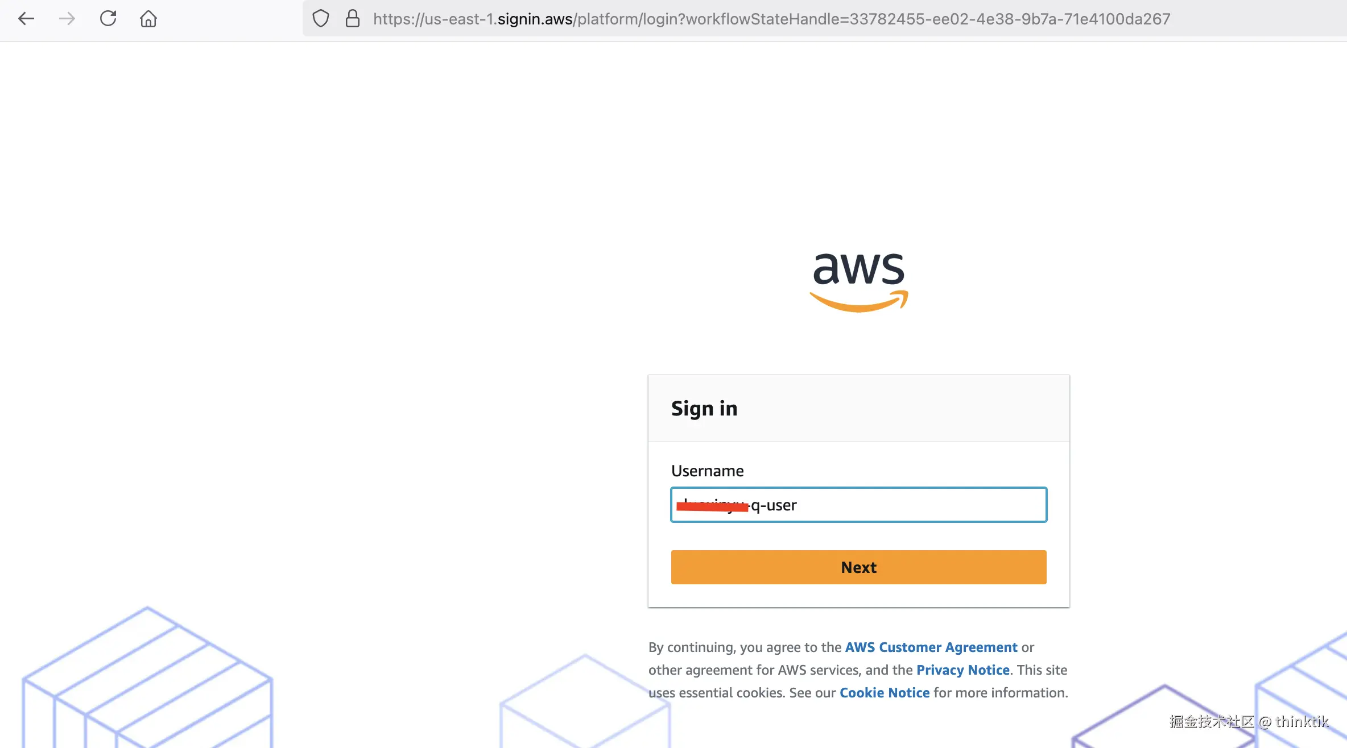1347x748 pixels.
Task: Click the Username field label
Action: [707, 471]
